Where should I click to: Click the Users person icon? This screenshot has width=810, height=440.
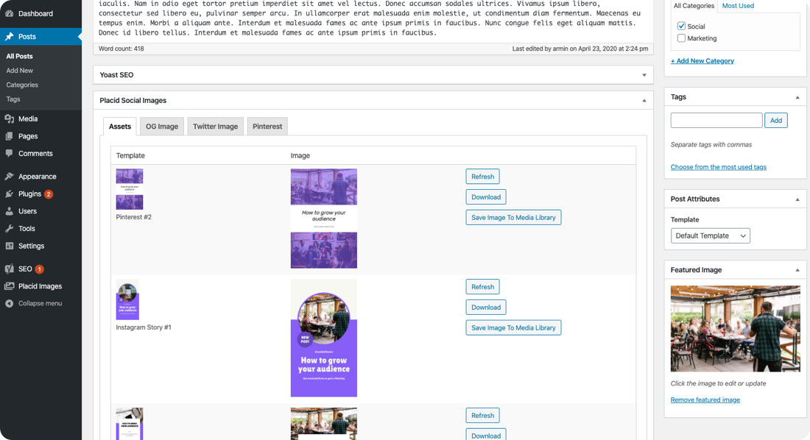pos(10,211)
